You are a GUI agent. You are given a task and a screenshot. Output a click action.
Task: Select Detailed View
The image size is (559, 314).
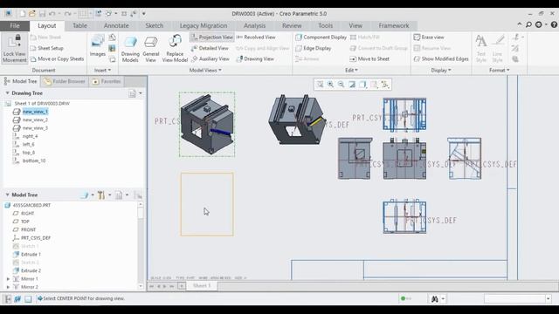coord(210,48)
